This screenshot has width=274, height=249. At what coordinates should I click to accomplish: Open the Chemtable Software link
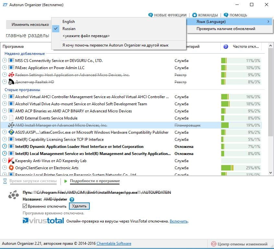point(114,244)
